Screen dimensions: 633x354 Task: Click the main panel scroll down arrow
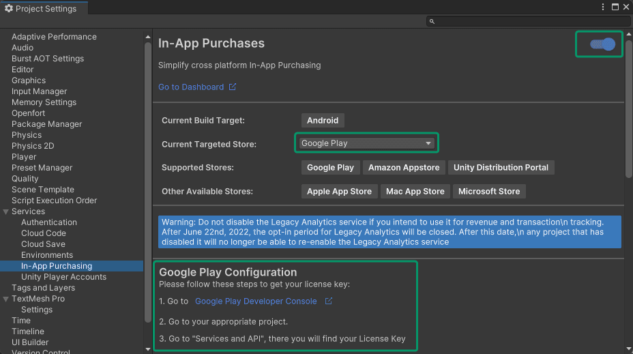pos(628,349)
